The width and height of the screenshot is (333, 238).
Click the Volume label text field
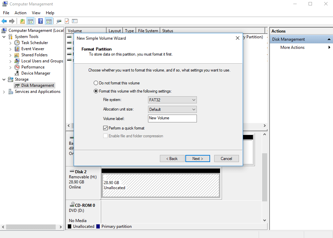click(x=172, y=118)
